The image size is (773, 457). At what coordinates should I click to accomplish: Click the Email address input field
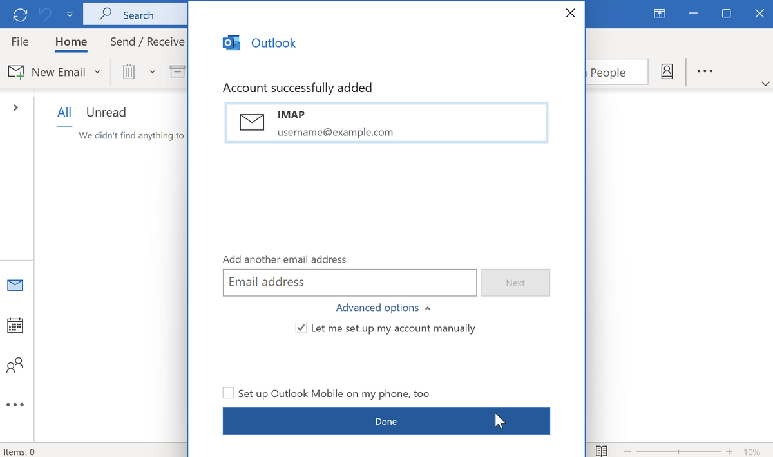point(350,283)
